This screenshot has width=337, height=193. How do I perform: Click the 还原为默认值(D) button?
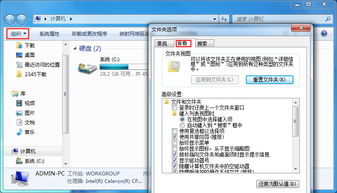pyautogui.click(x=277, y=184)
